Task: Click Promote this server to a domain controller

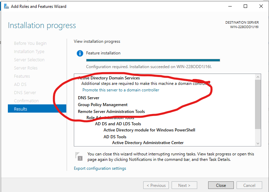Action: coord(121,90)
